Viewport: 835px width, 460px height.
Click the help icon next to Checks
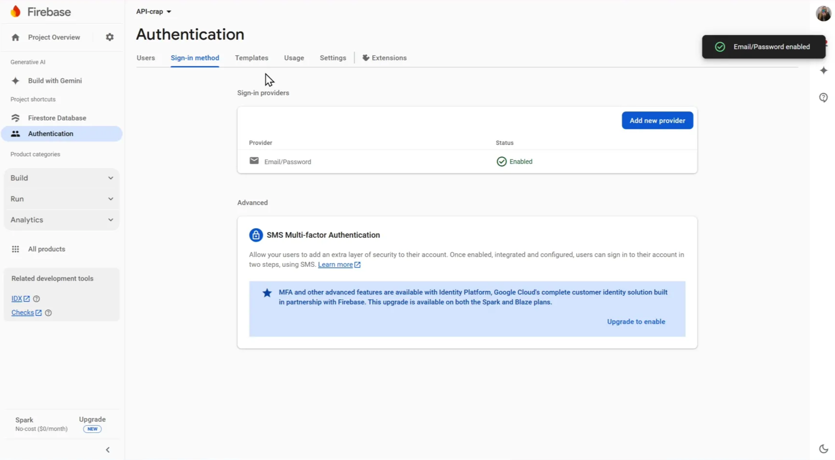(49, 313)
